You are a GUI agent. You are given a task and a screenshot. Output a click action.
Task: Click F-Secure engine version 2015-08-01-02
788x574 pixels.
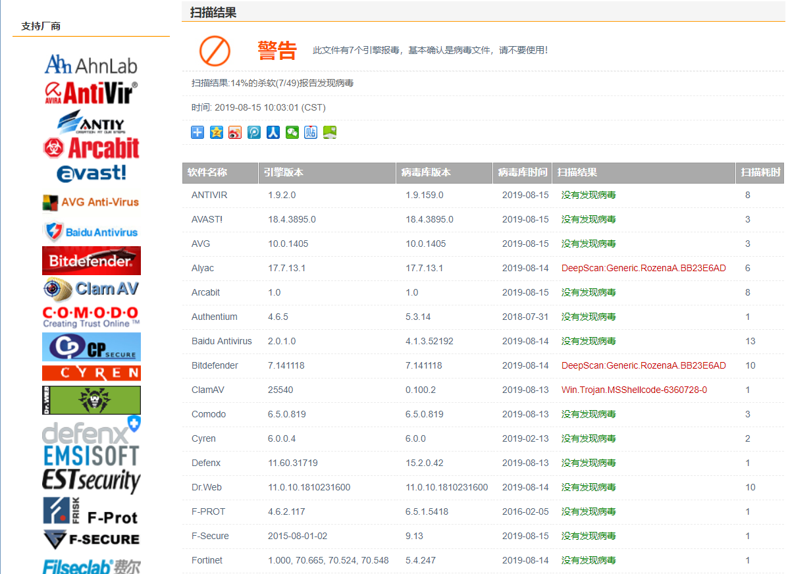(298, 536)
